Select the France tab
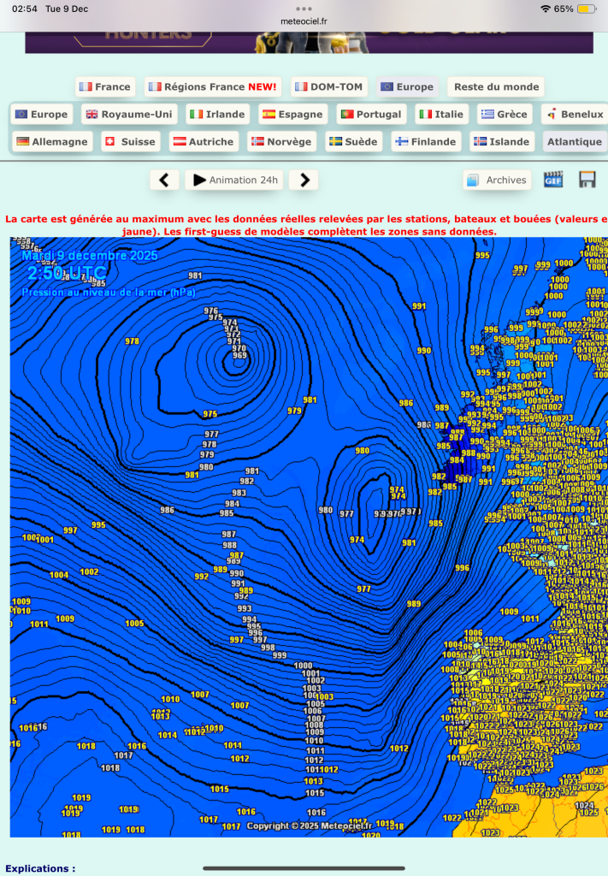The image size is (608, 876). (105, 86)
